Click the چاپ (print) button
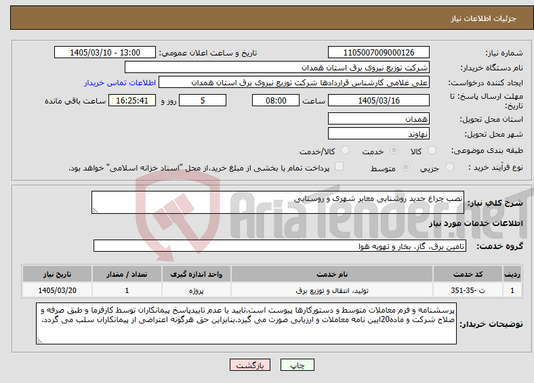The width and height of the screenshot is (534, 383). point(297,365)
